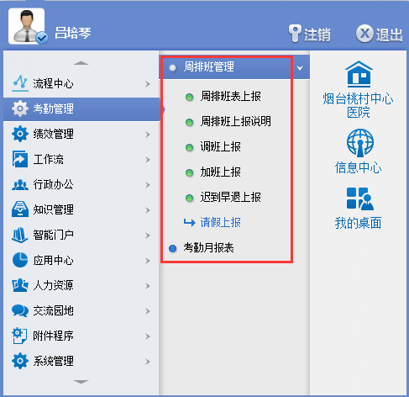This screenshot has height=397, width=409.
Task: Expand the 人力资源 submenu arrow
Action: [148, 286]
